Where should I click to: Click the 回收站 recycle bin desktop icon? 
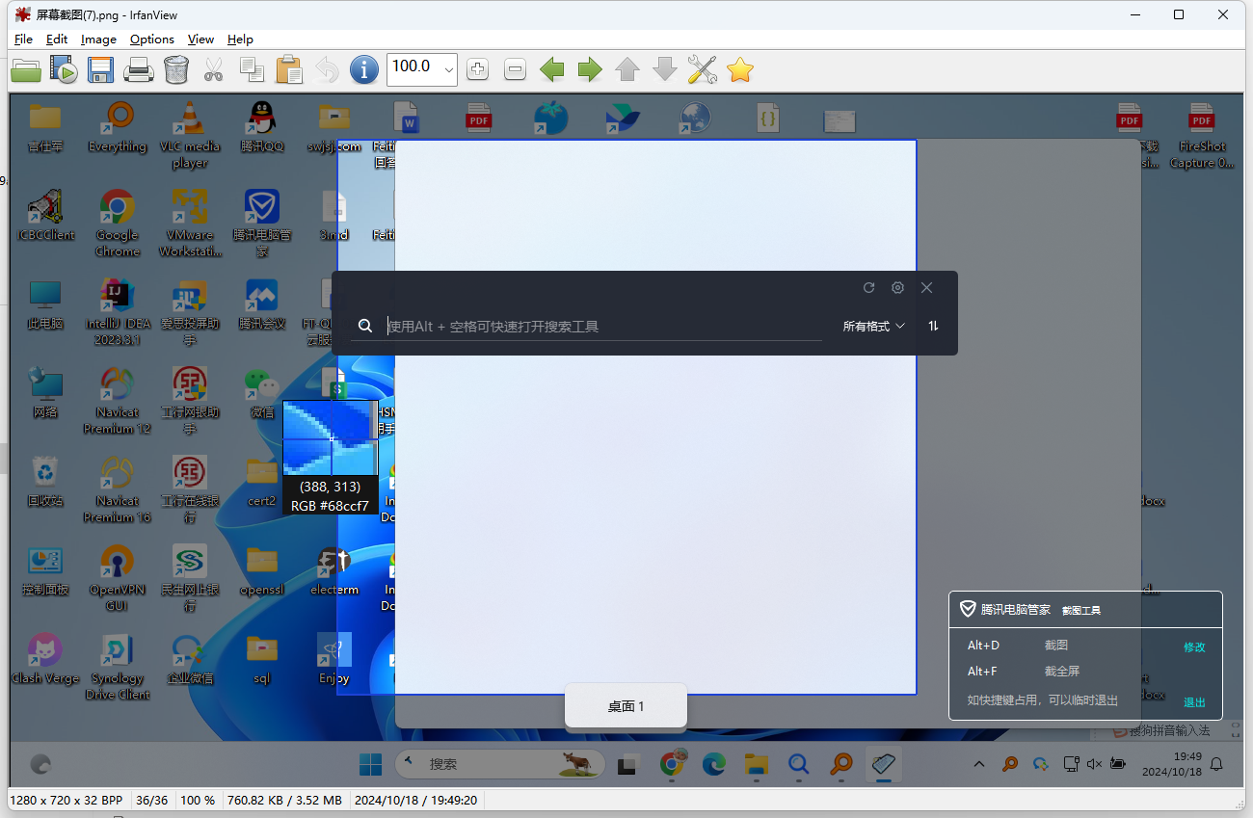coord(45,481)
